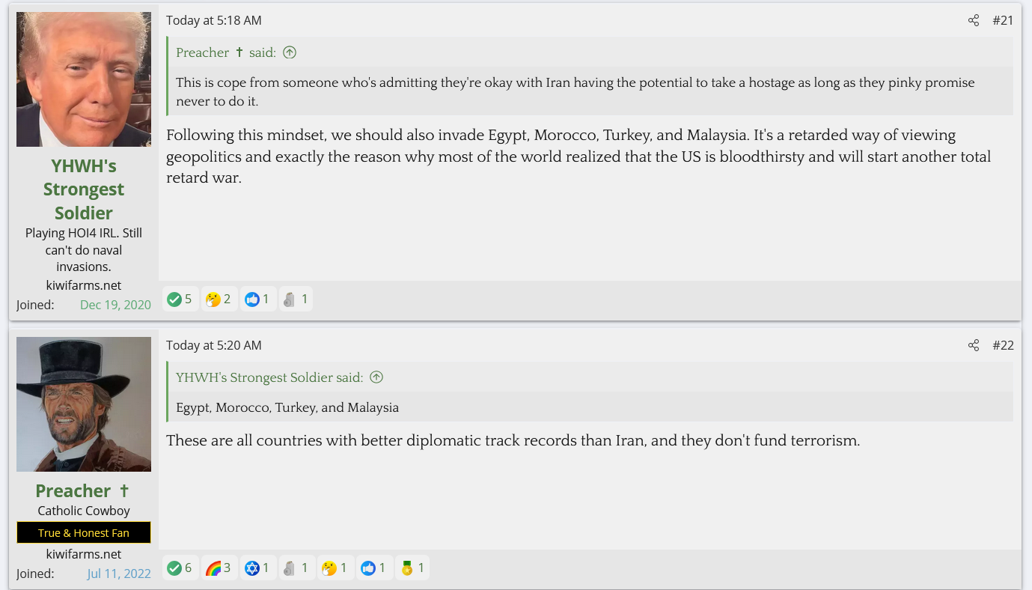
Task: Click green checkmark reaction with count 6
Action: tap(180, 568)
